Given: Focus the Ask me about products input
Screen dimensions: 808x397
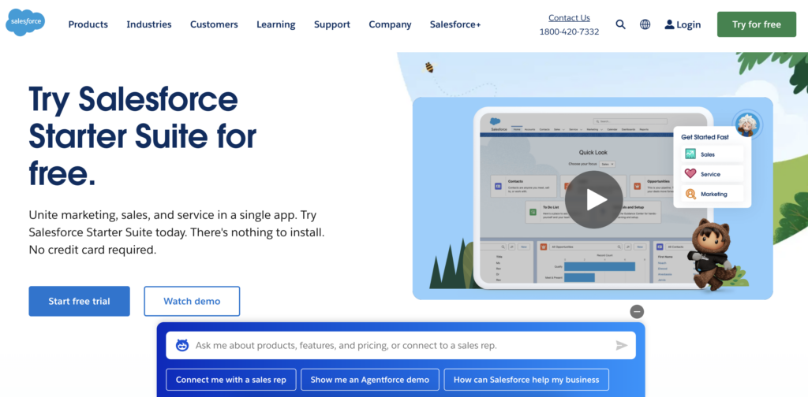Looking at the screenshot, I should pyautogui.click(x=401, y=346).
